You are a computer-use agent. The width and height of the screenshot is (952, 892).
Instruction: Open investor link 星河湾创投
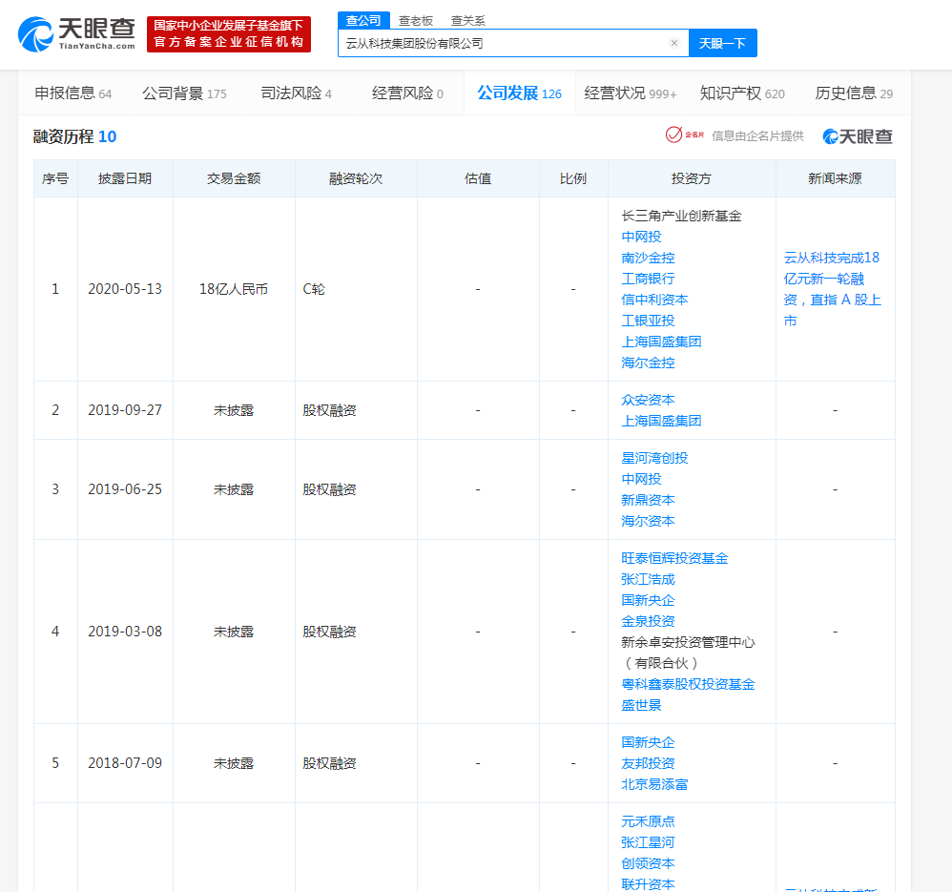[x=654, y=458]
